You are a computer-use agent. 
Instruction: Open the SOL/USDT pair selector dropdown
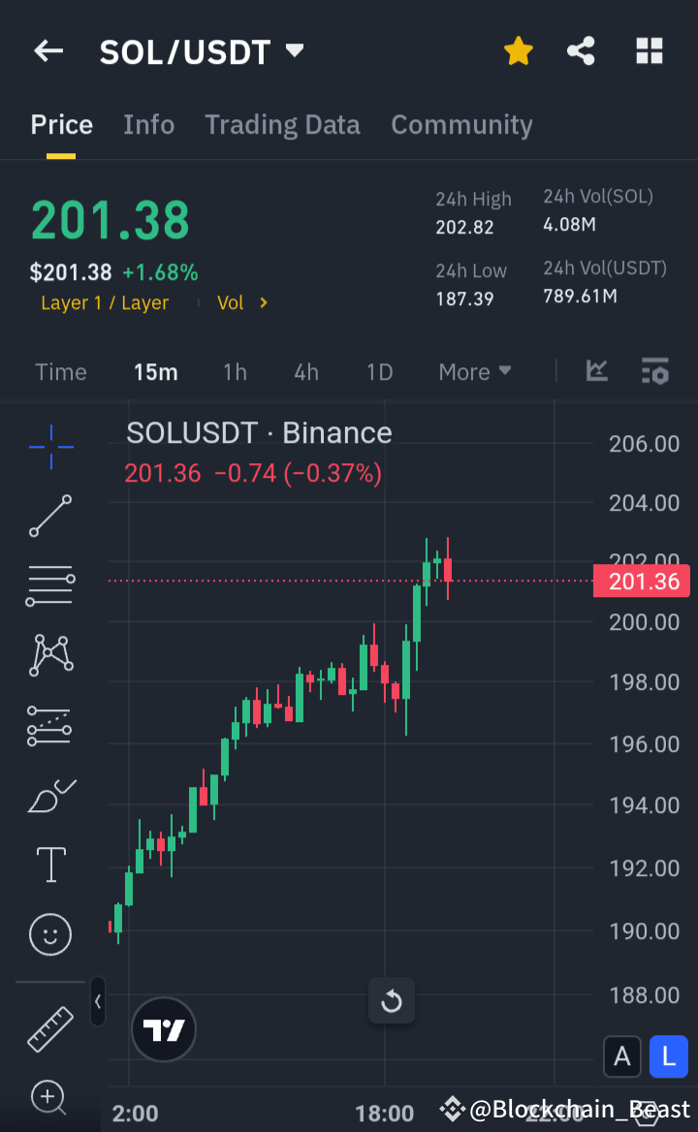coord(294,51)
